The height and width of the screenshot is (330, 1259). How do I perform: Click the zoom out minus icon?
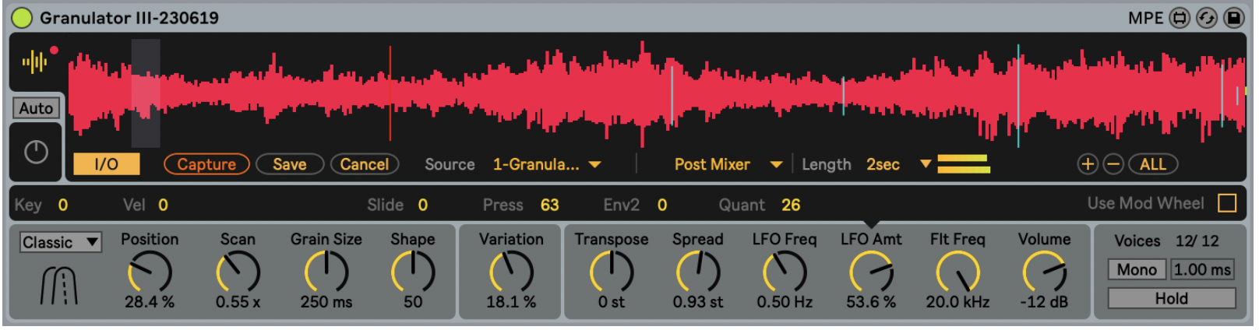coord(1114,164)
